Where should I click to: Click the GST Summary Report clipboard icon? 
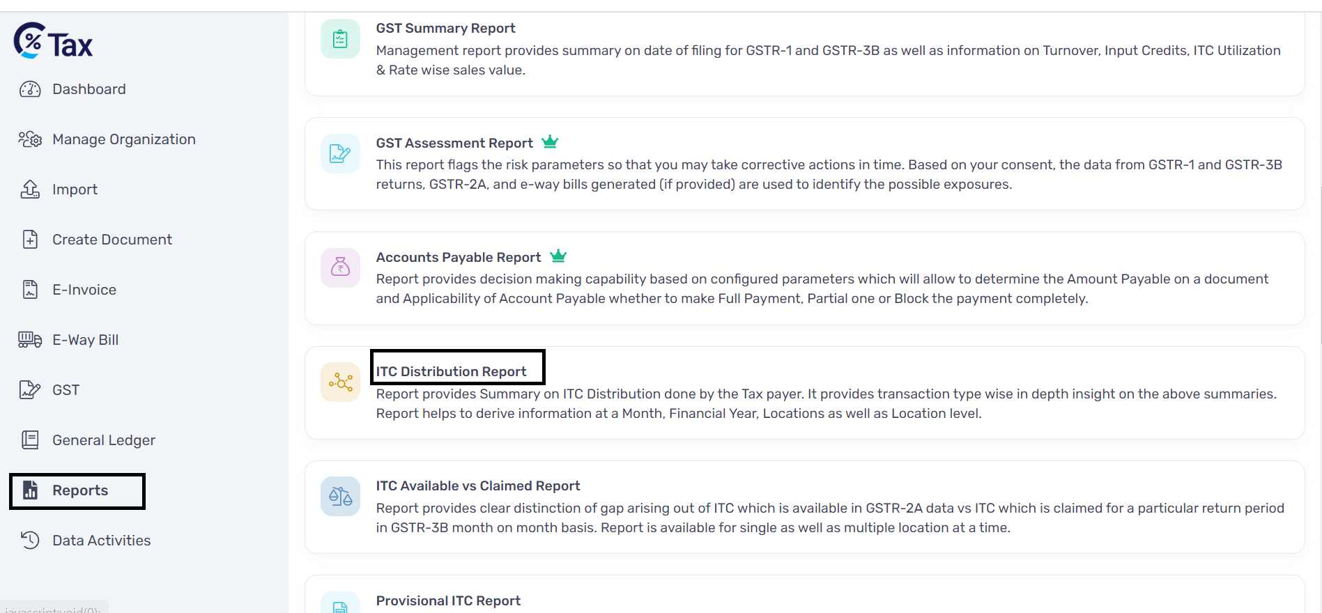click(340, 39)
